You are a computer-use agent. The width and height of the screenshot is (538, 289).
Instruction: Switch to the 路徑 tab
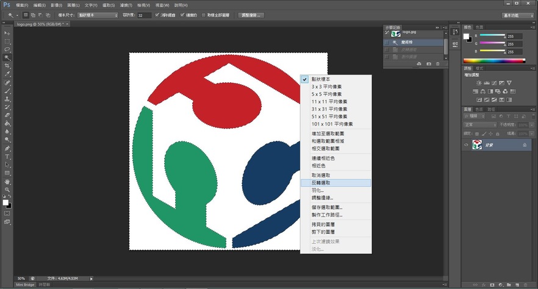click(x=491, y=109)
